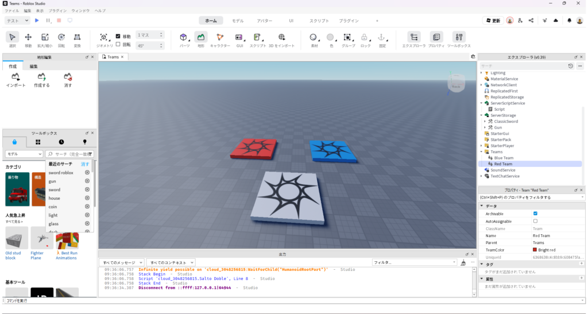Image resolution: width=588 pixels, height=314 pixels.
Task: Expand the StarterPlayer tree node
Action: 482,146
